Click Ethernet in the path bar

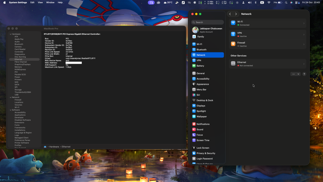tap(66, 147)
